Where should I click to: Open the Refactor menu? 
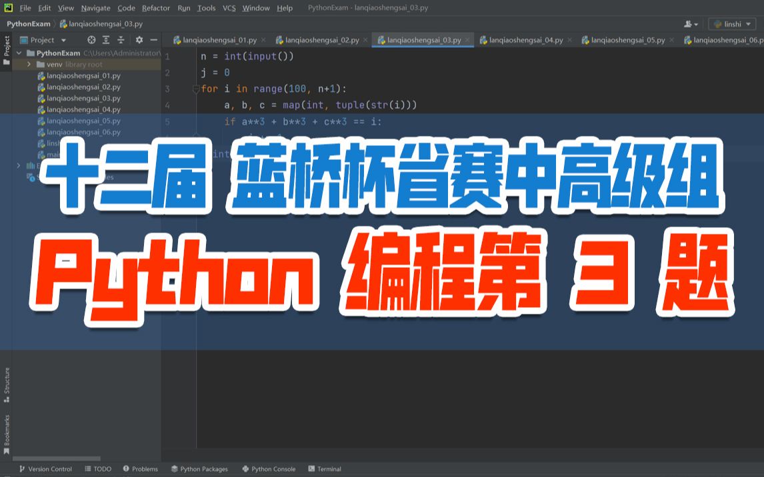click(156, 8)
